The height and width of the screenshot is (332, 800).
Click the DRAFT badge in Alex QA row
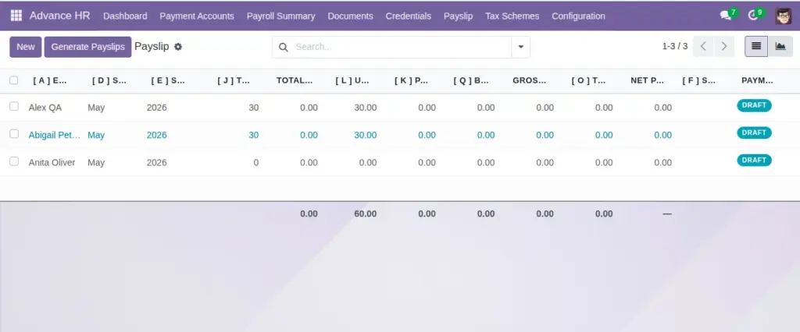tap(754, 105)
